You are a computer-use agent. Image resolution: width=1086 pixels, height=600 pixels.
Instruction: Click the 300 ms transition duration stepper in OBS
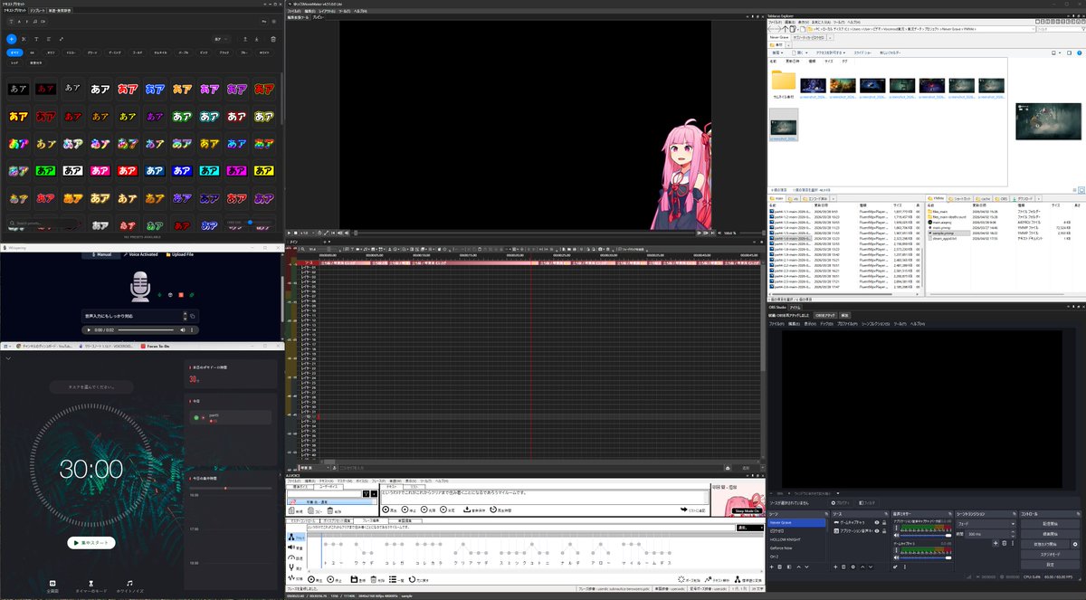(x=1013, y=534)
